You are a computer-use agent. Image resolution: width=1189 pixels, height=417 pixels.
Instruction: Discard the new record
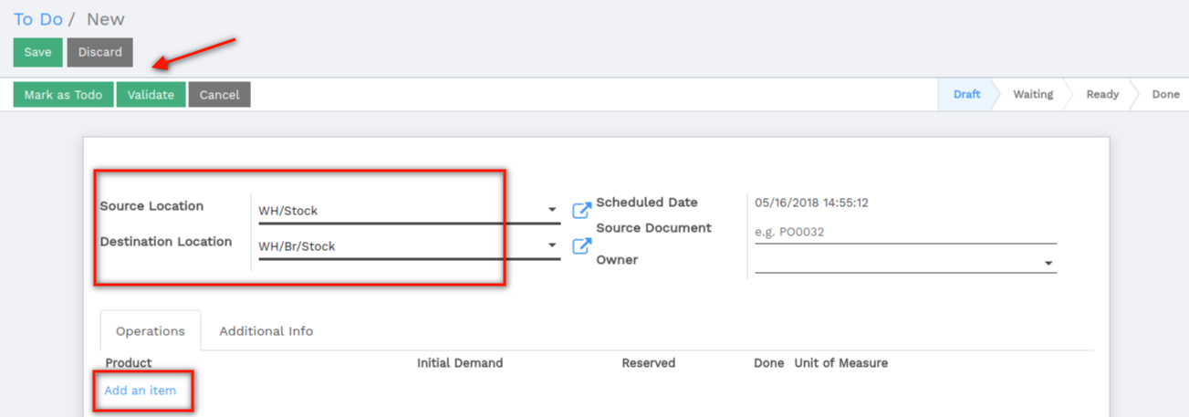click(x=100, y=52)
